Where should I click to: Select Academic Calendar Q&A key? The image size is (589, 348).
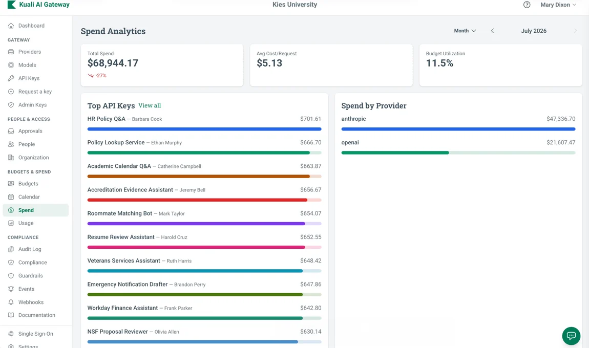coord(204,171)
